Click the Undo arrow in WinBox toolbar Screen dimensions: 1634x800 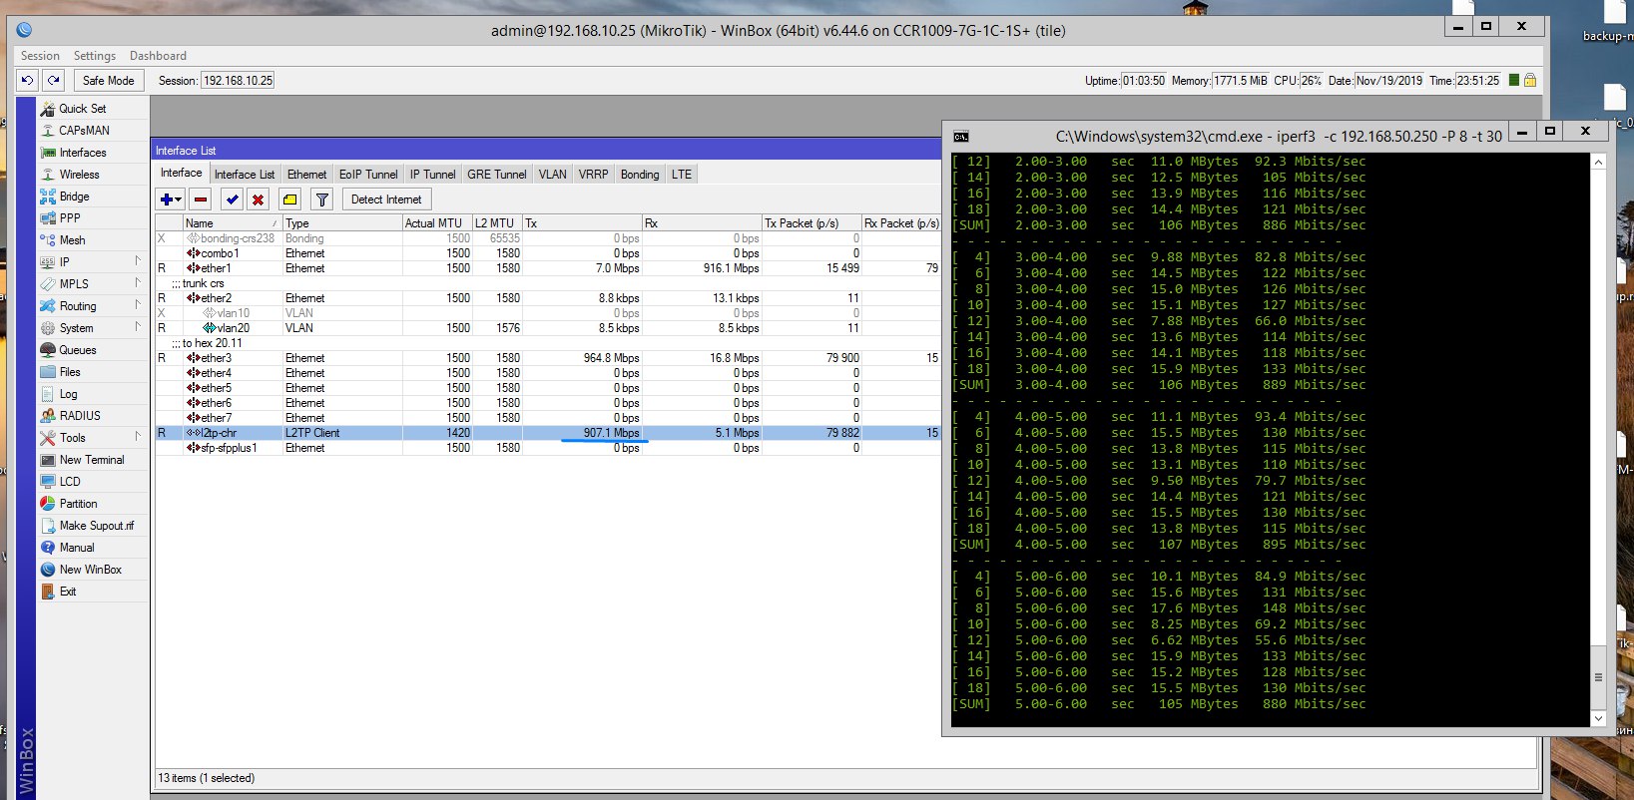(x=28, y=80)
